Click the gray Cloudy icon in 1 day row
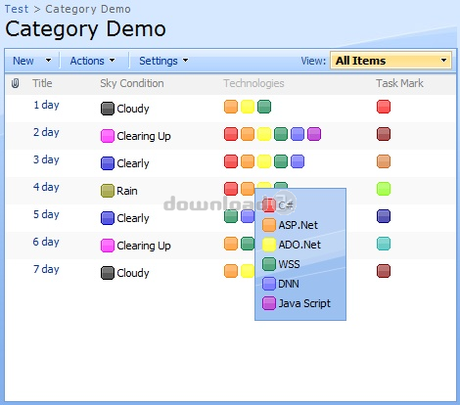Screen dimensions: 460x405 coord(108,109)
